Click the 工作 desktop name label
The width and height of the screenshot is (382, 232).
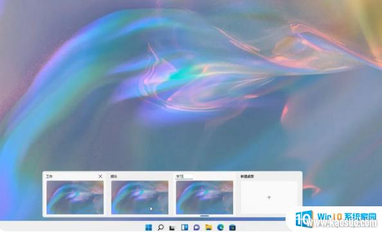click(50, 176)
